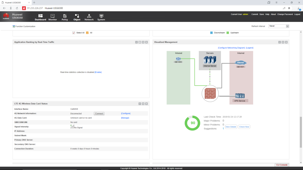This screenshot has width=303, height=170.
Task: Click the Internet cloud icon GE1/0/1
Action: pyautogui.click(x=240, y=63)
